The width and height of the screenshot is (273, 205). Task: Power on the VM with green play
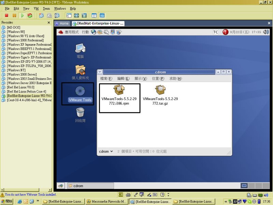pos(22,15)
